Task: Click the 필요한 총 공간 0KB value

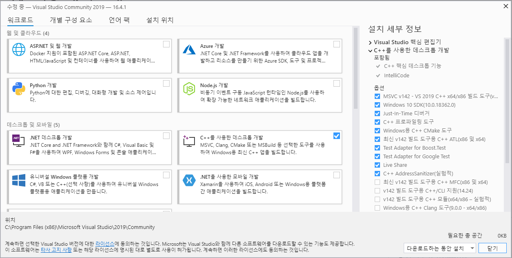Action: click(x=502, y=236)
